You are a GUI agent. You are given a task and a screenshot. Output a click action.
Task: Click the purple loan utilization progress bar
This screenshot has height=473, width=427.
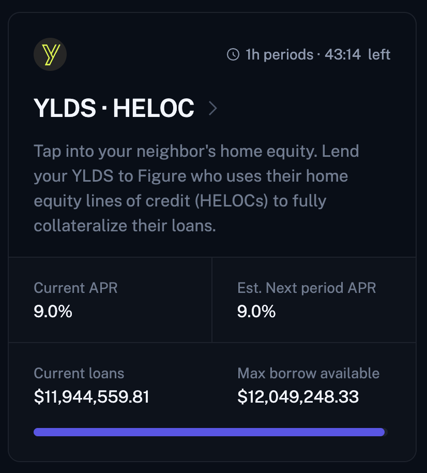[209, 432]
